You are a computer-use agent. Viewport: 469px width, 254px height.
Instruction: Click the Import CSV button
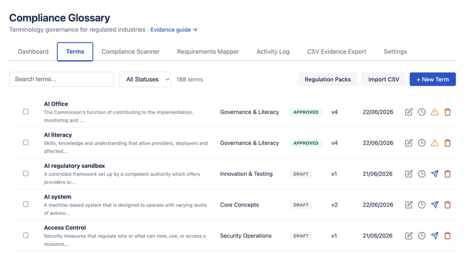tap(384, 79)
